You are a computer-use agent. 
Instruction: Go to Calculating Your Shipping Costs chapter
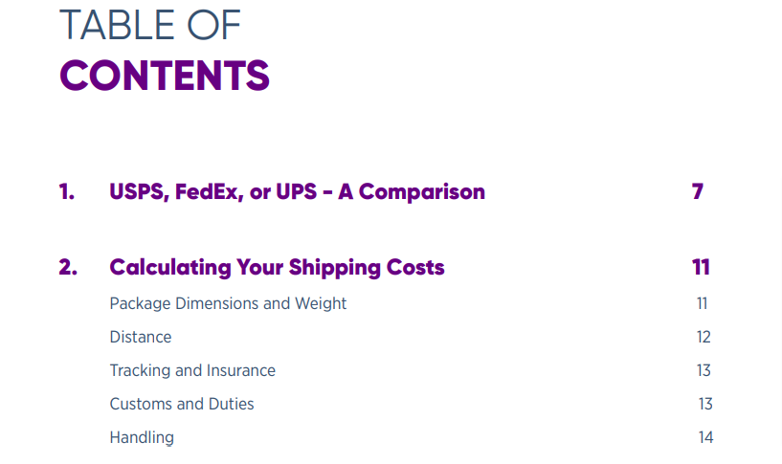click(x=277, y=268)
